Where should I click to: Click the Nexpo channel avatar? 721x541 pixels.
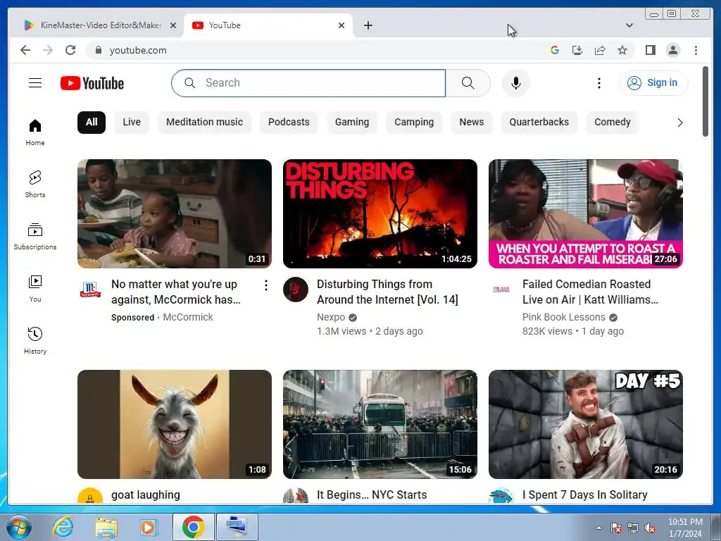pos(296,290)
